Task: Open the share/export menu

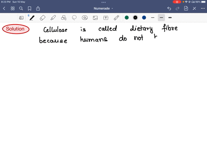Action: click(38, 9)
